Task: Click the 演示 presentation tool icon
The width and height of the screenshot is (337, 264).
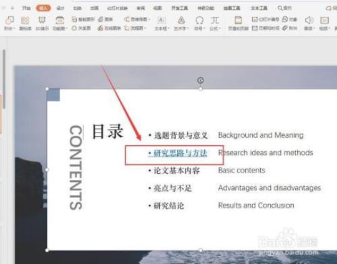Action: click(42, 23)
